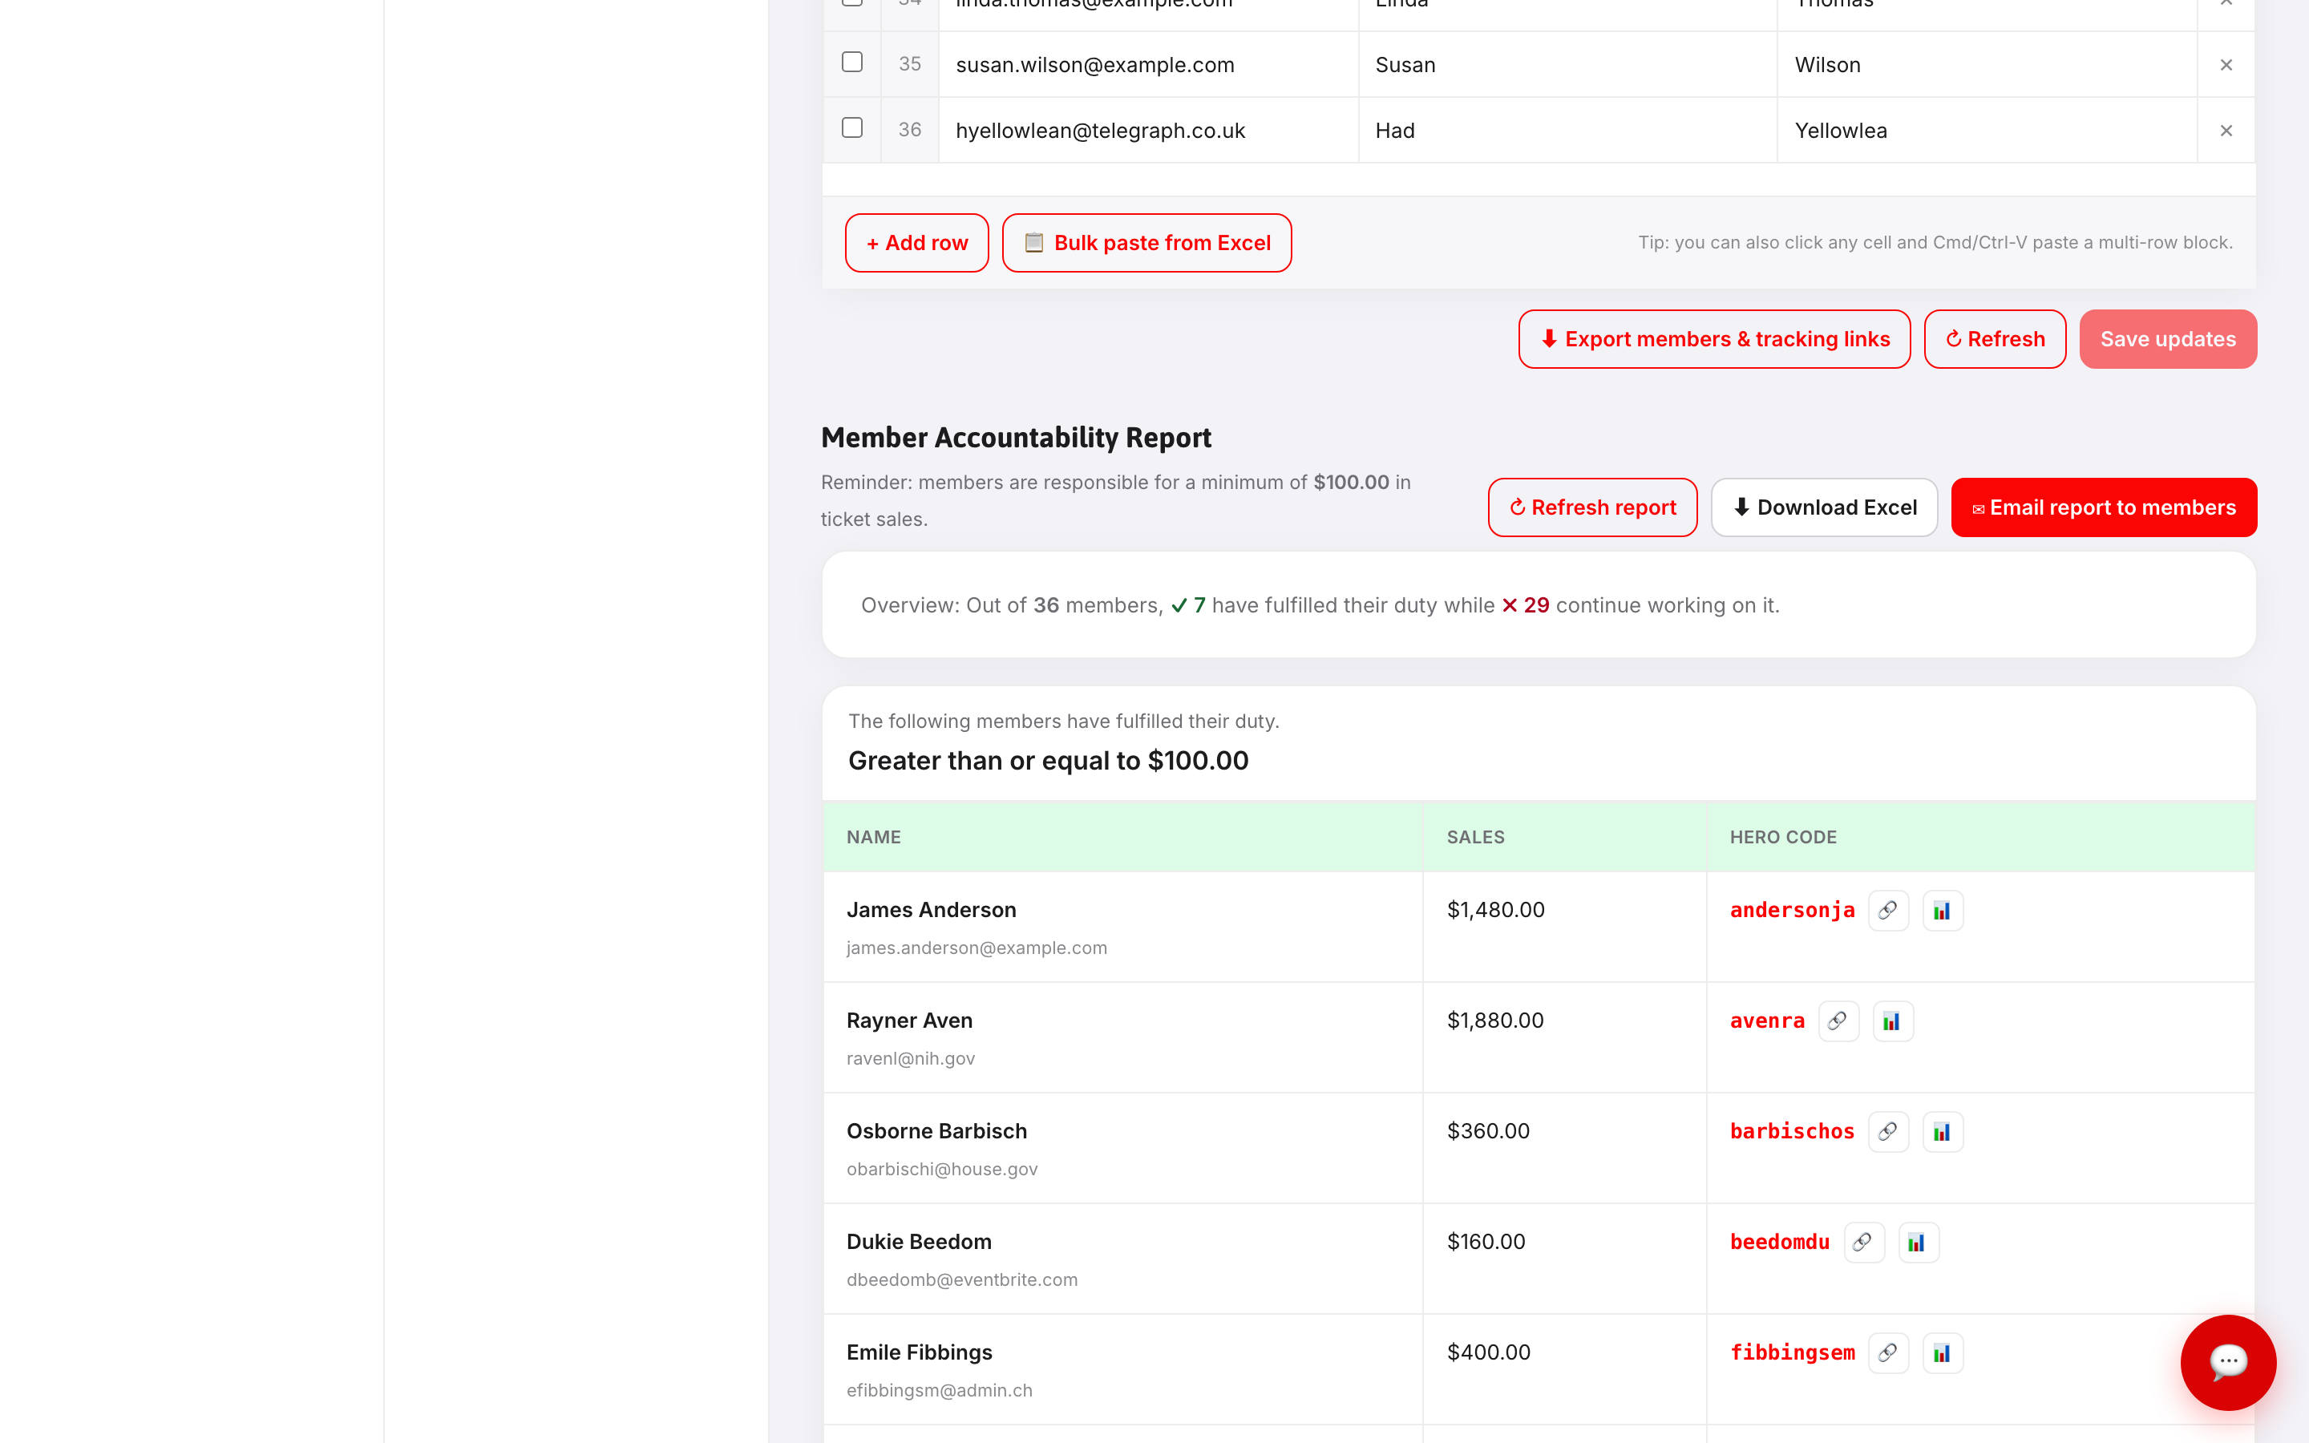Click the Add row button
Image resolution: width=2309 pixels, height=1443 pixels.
917,244
